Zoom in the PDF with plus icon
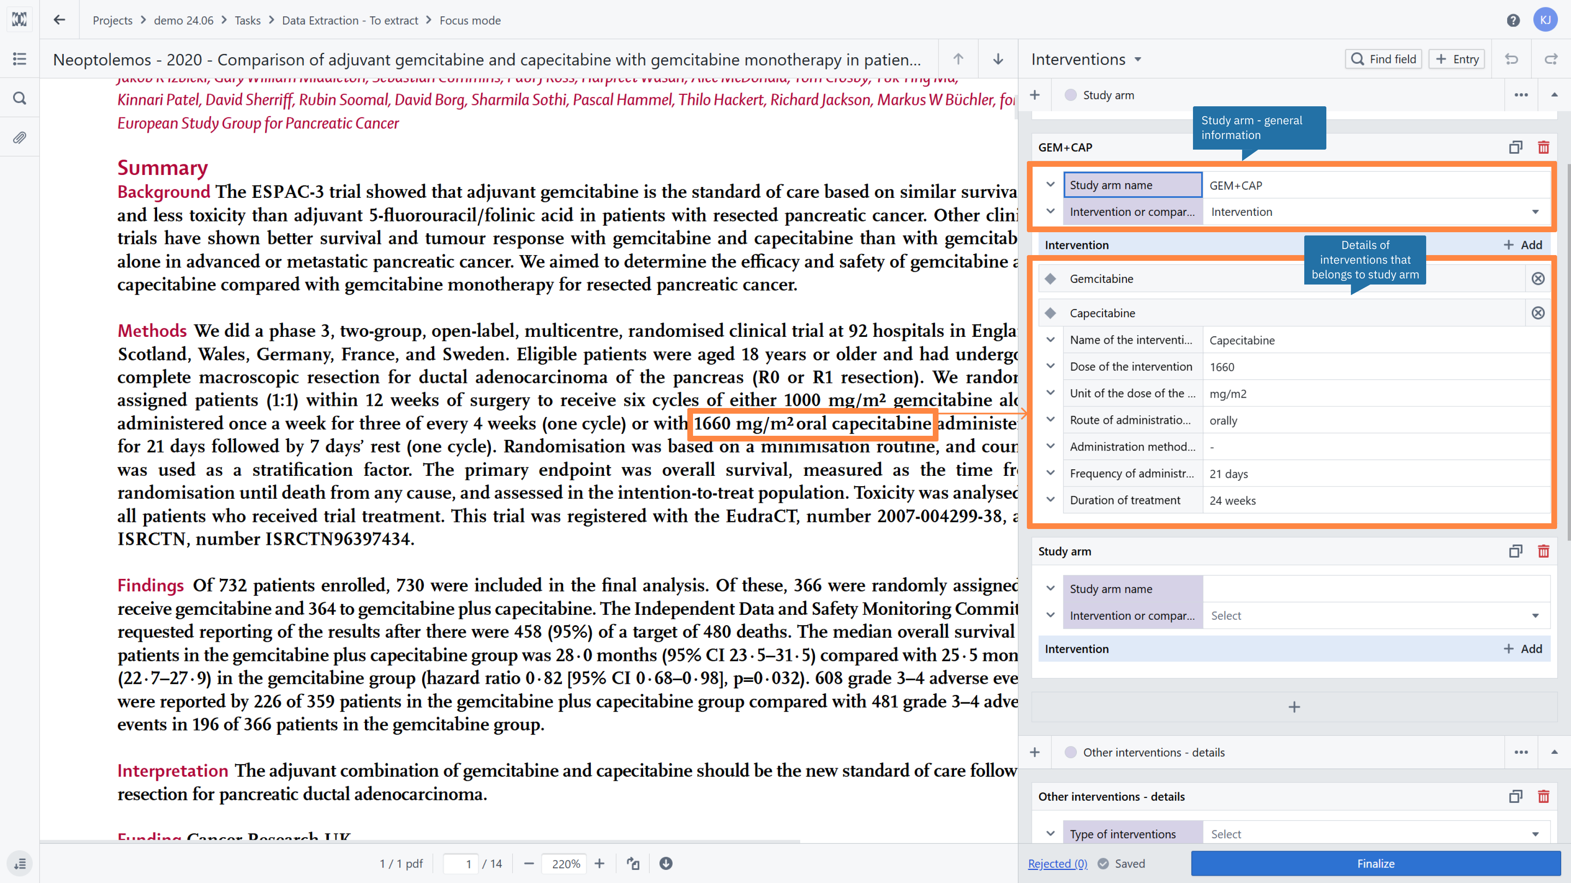Viewport: 1571px width, 883px height. [x=599, y=863]
